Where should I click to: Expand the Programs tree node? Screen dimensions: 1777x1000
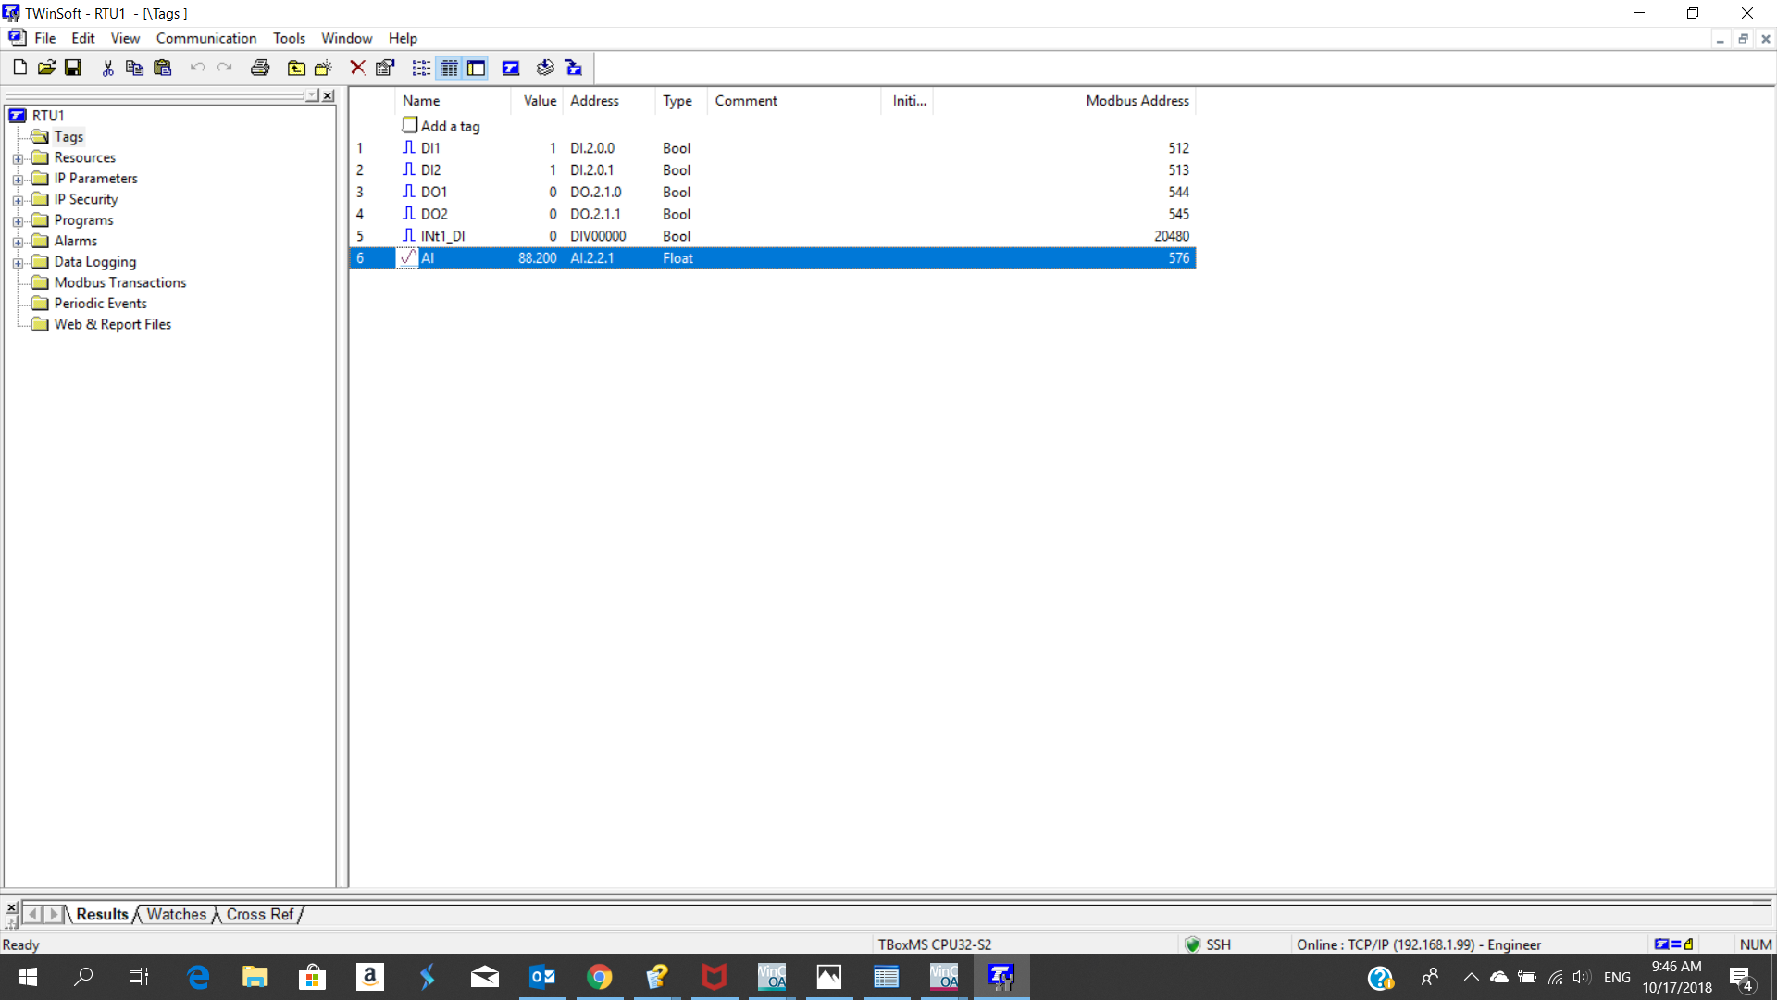pos(18,220)
